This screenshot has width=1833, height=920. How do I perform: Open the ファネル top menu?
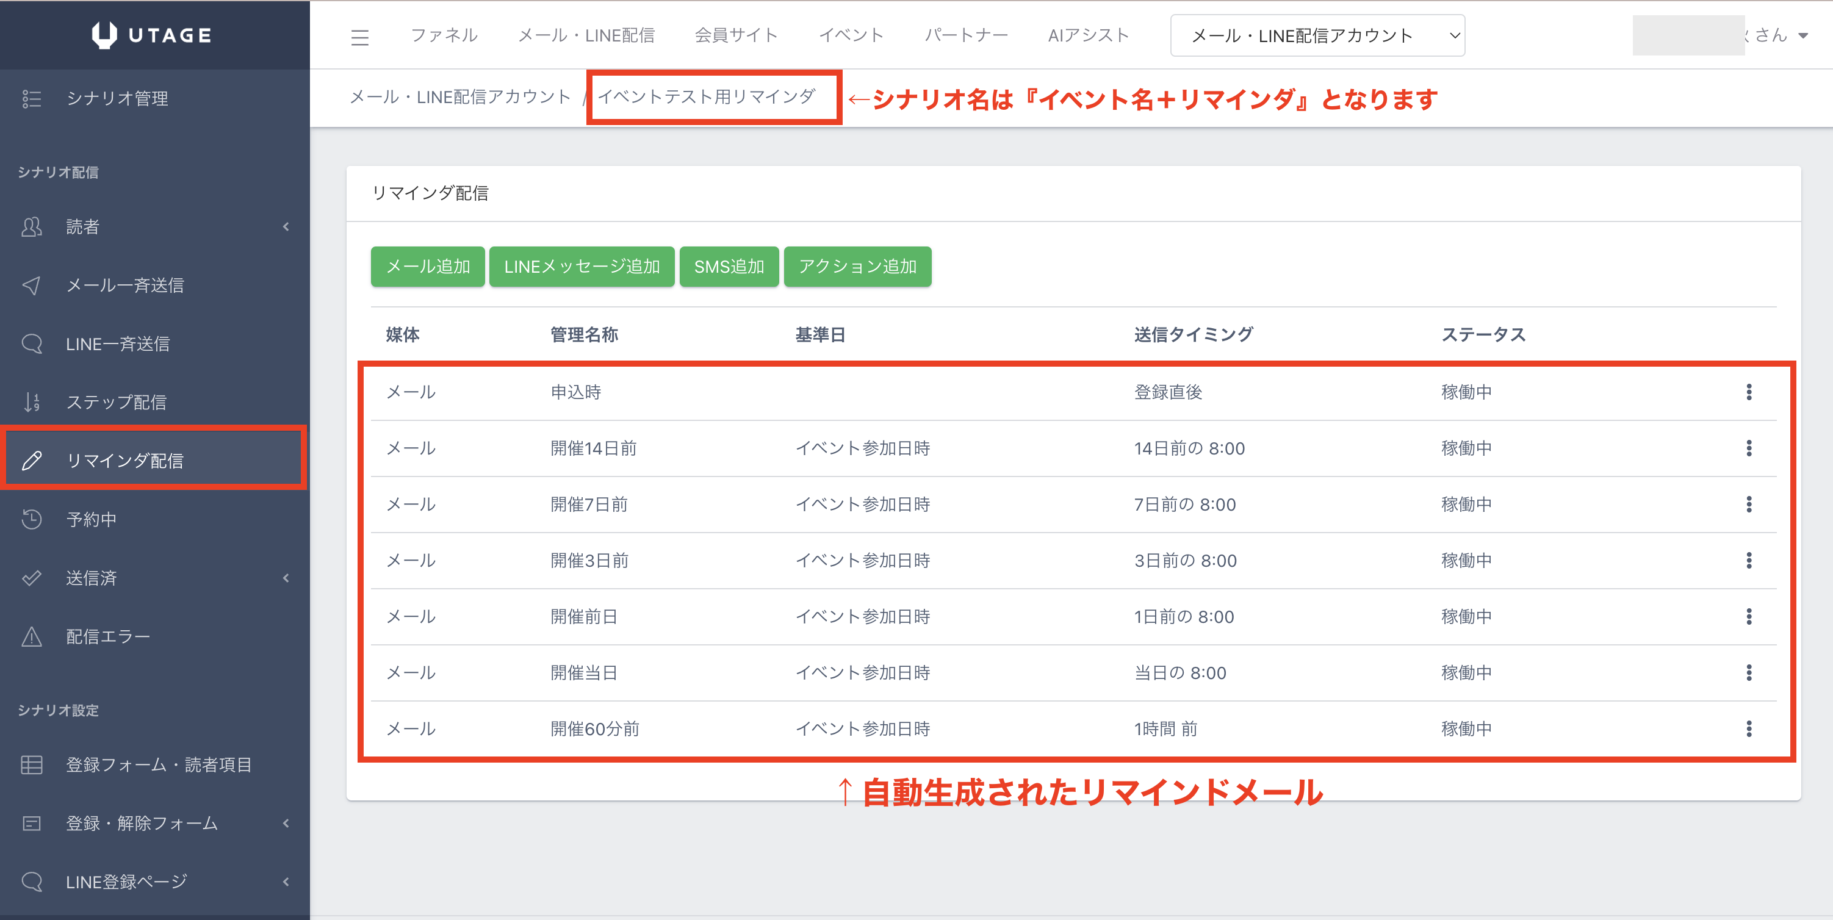pyautogui.click(x=444, y=35)
